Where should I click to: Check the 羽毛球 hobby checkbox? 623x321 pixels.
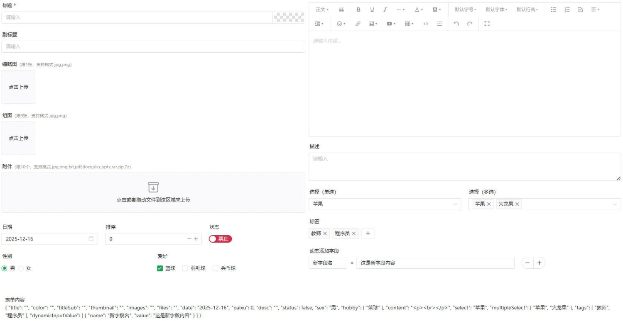click(x=185, y=268)
